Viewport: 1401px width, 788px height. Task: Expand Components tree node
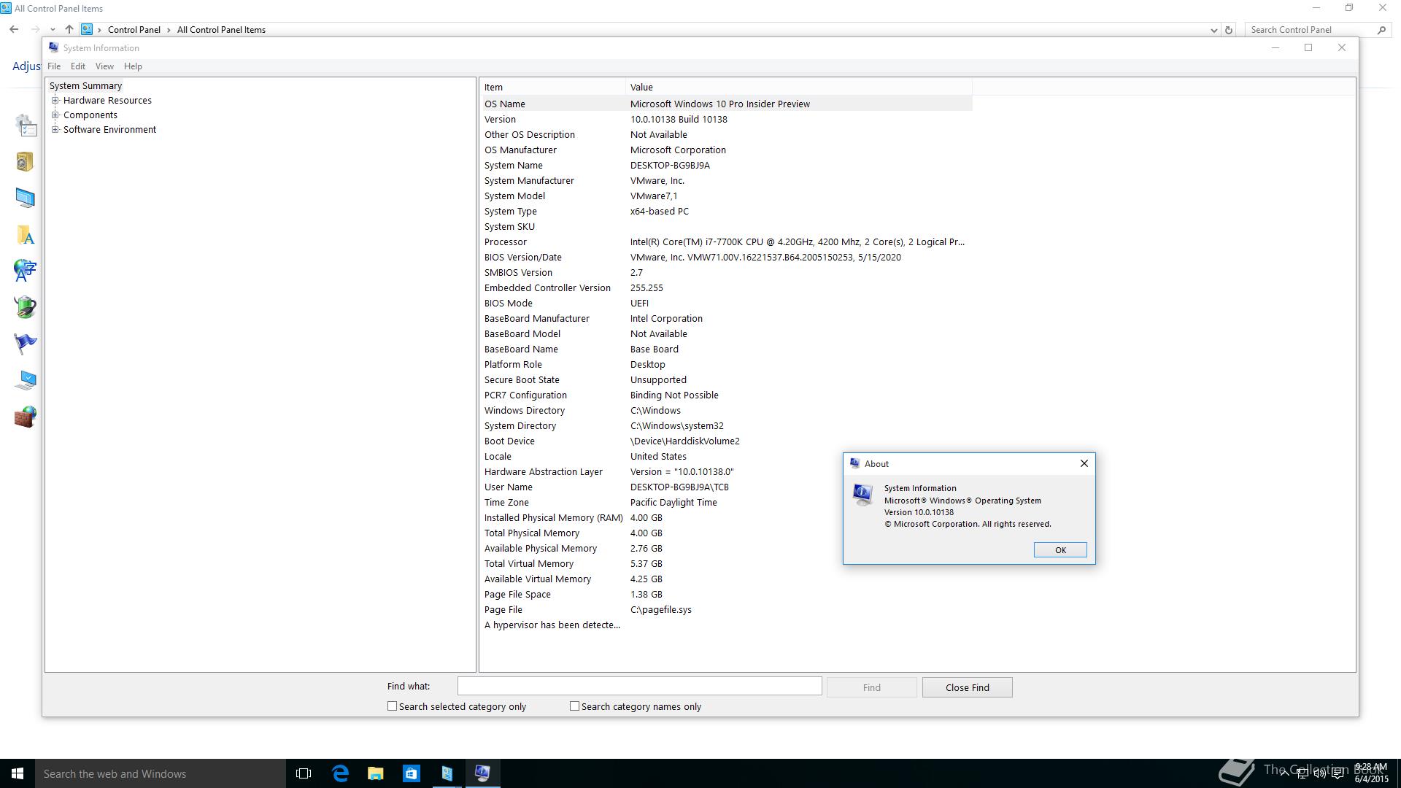[x=55, y=115]
